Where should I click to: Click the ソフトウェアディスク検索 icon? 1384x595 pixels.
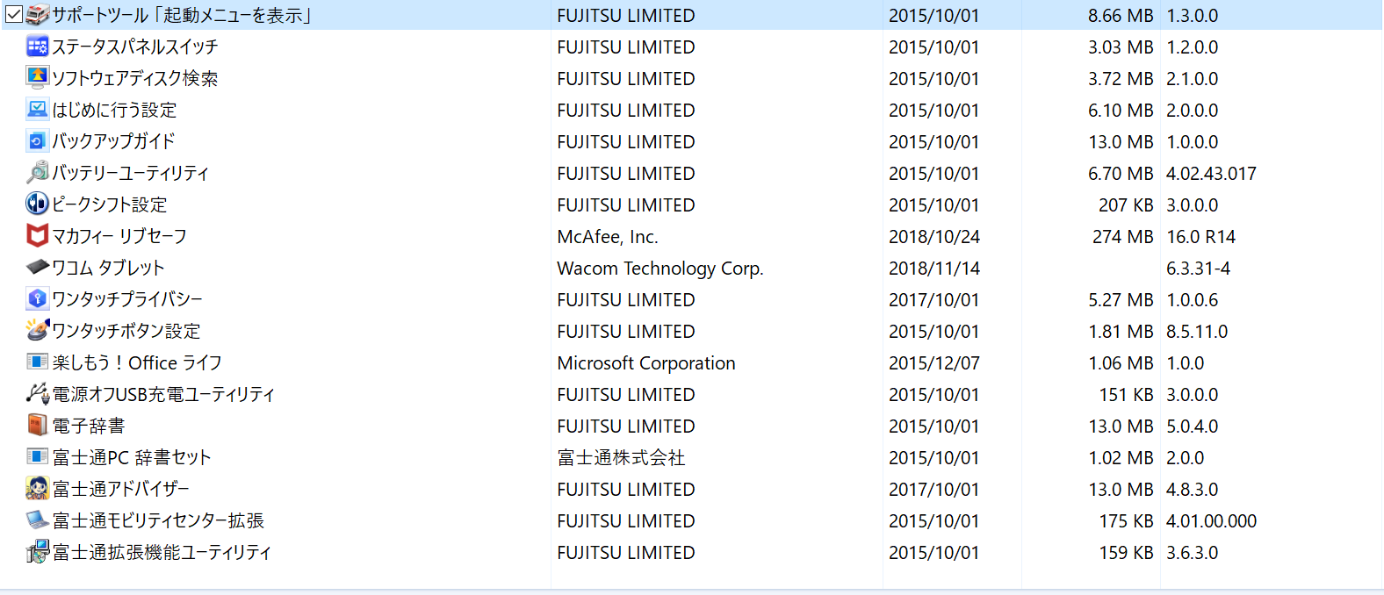coord(37,78)
